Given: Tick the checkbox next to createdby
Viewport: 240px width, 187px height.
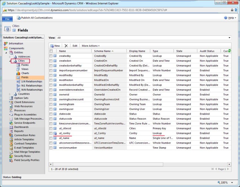Looking at the screenshot, I should coord(51,56).
